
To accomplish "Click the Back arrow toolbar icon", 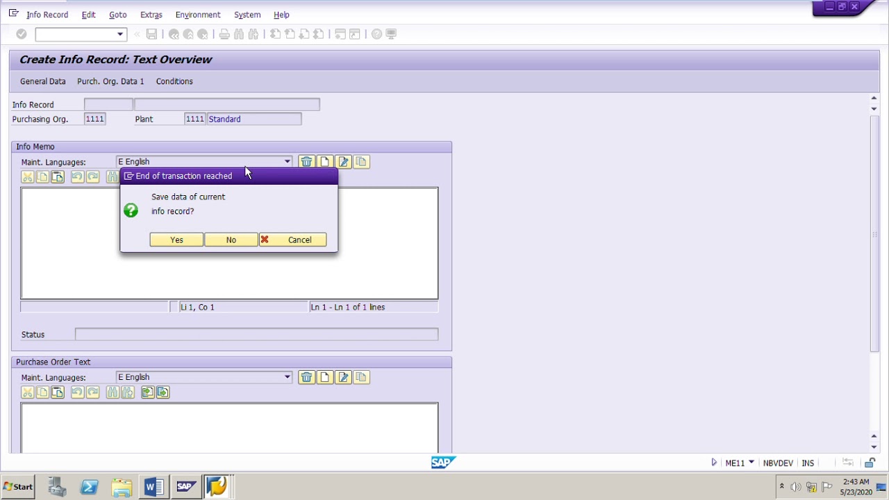I will (x=174, y=34).
